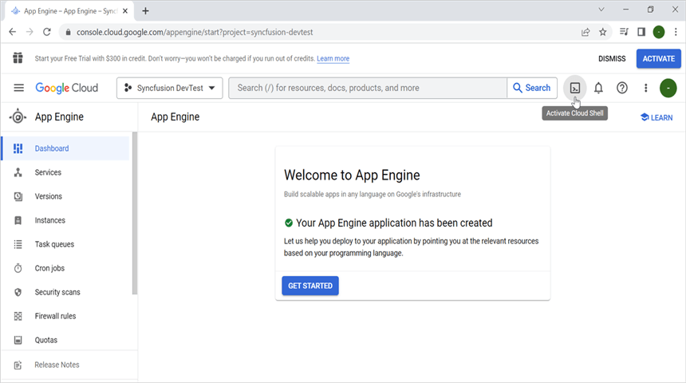Open the three-dot settings menu
The image size is (686, 383).
[646, 88]
